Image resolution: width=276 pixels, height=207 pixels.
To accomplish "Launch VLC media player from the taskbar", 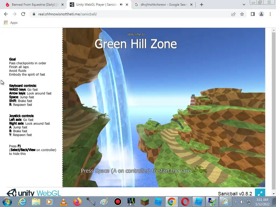I will 64,202.
